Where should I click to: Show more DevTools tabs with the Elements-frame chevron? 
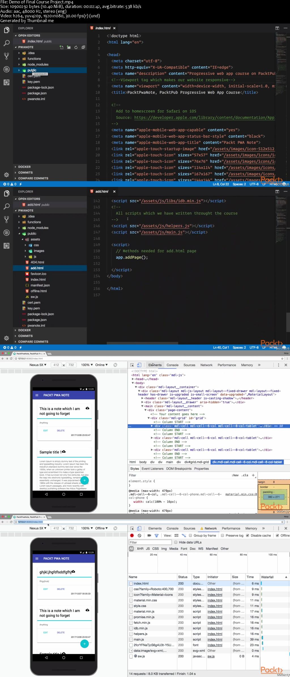(259, 365)
